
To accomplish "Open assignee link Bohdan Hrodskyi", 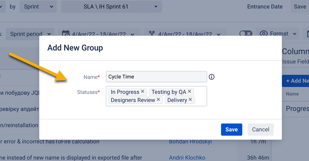I will tap(190, 141).
